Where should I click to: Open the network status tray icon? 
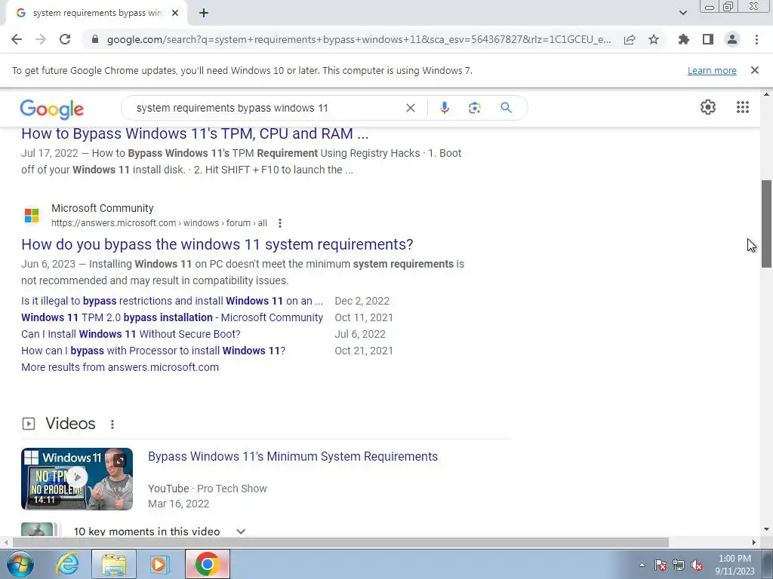click(679, 565)
